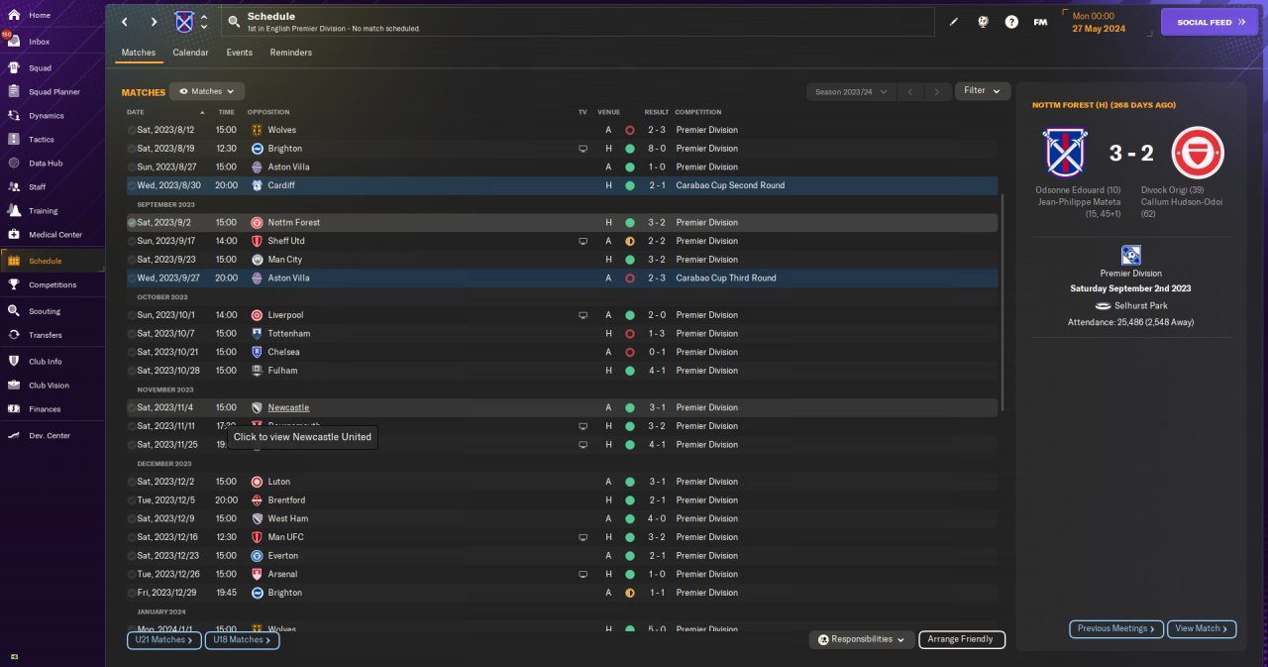Viewport: 1268px width, 667px height.
Task: Go to the previous season with the left chevron
Action: (911, 91)
